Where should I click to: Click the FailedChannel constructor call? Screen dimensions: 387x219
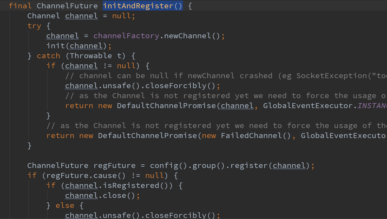tap(256, 136)
